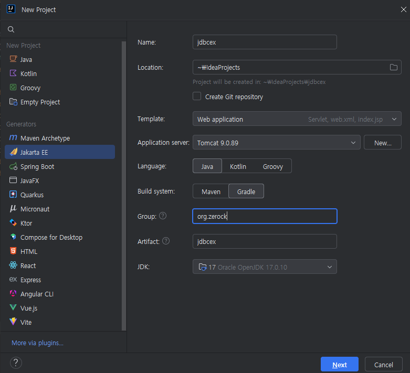Click the Quarkus icon
This screenshot has width=410, height=373.
pos(13,194)
